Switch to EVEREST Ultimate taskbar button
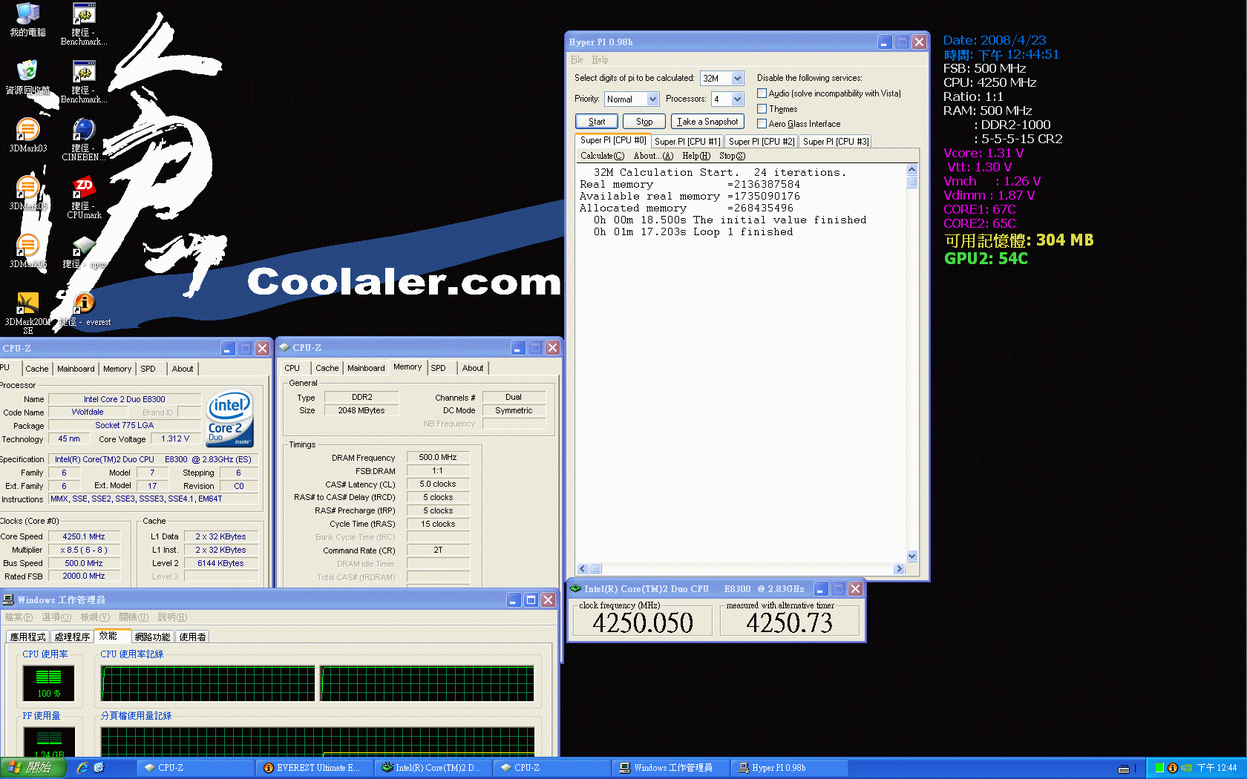Screen dimensions: 1247x779 [315, 768]
